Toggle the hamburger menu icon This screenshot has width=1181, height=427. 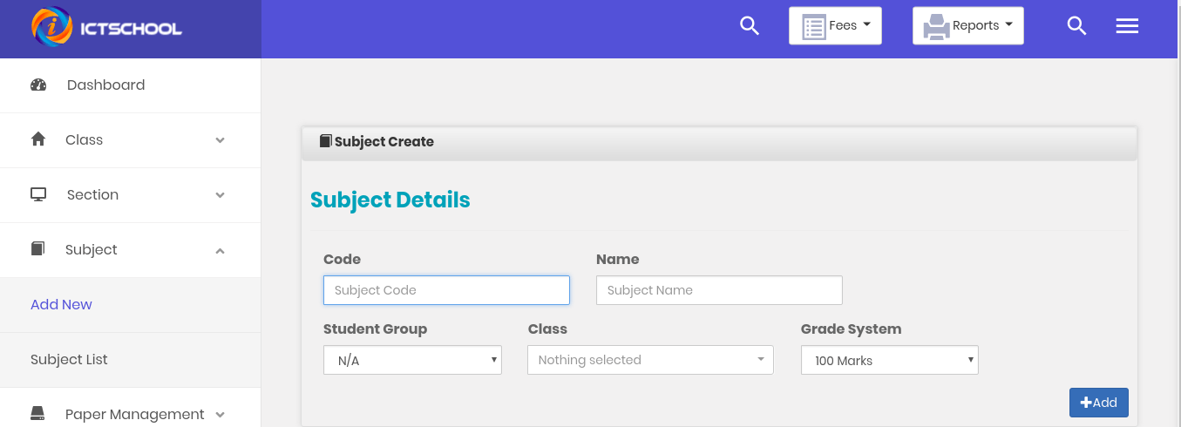click(1127, 26)
